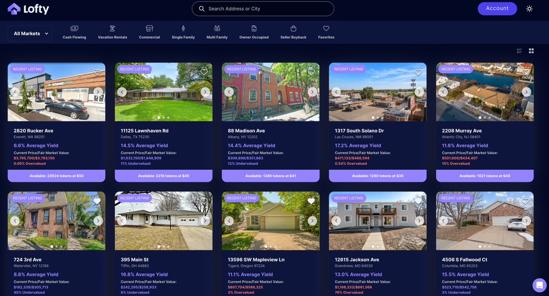Favorite the 2208 Murray Ave listing

[525, 72]
